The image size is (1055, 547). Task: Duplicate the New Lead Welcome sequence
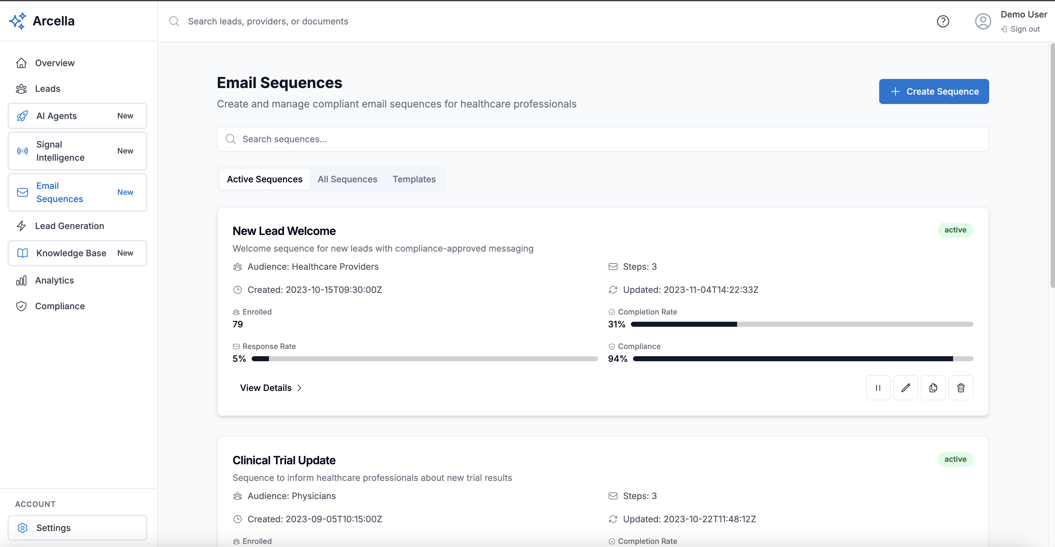933,388
